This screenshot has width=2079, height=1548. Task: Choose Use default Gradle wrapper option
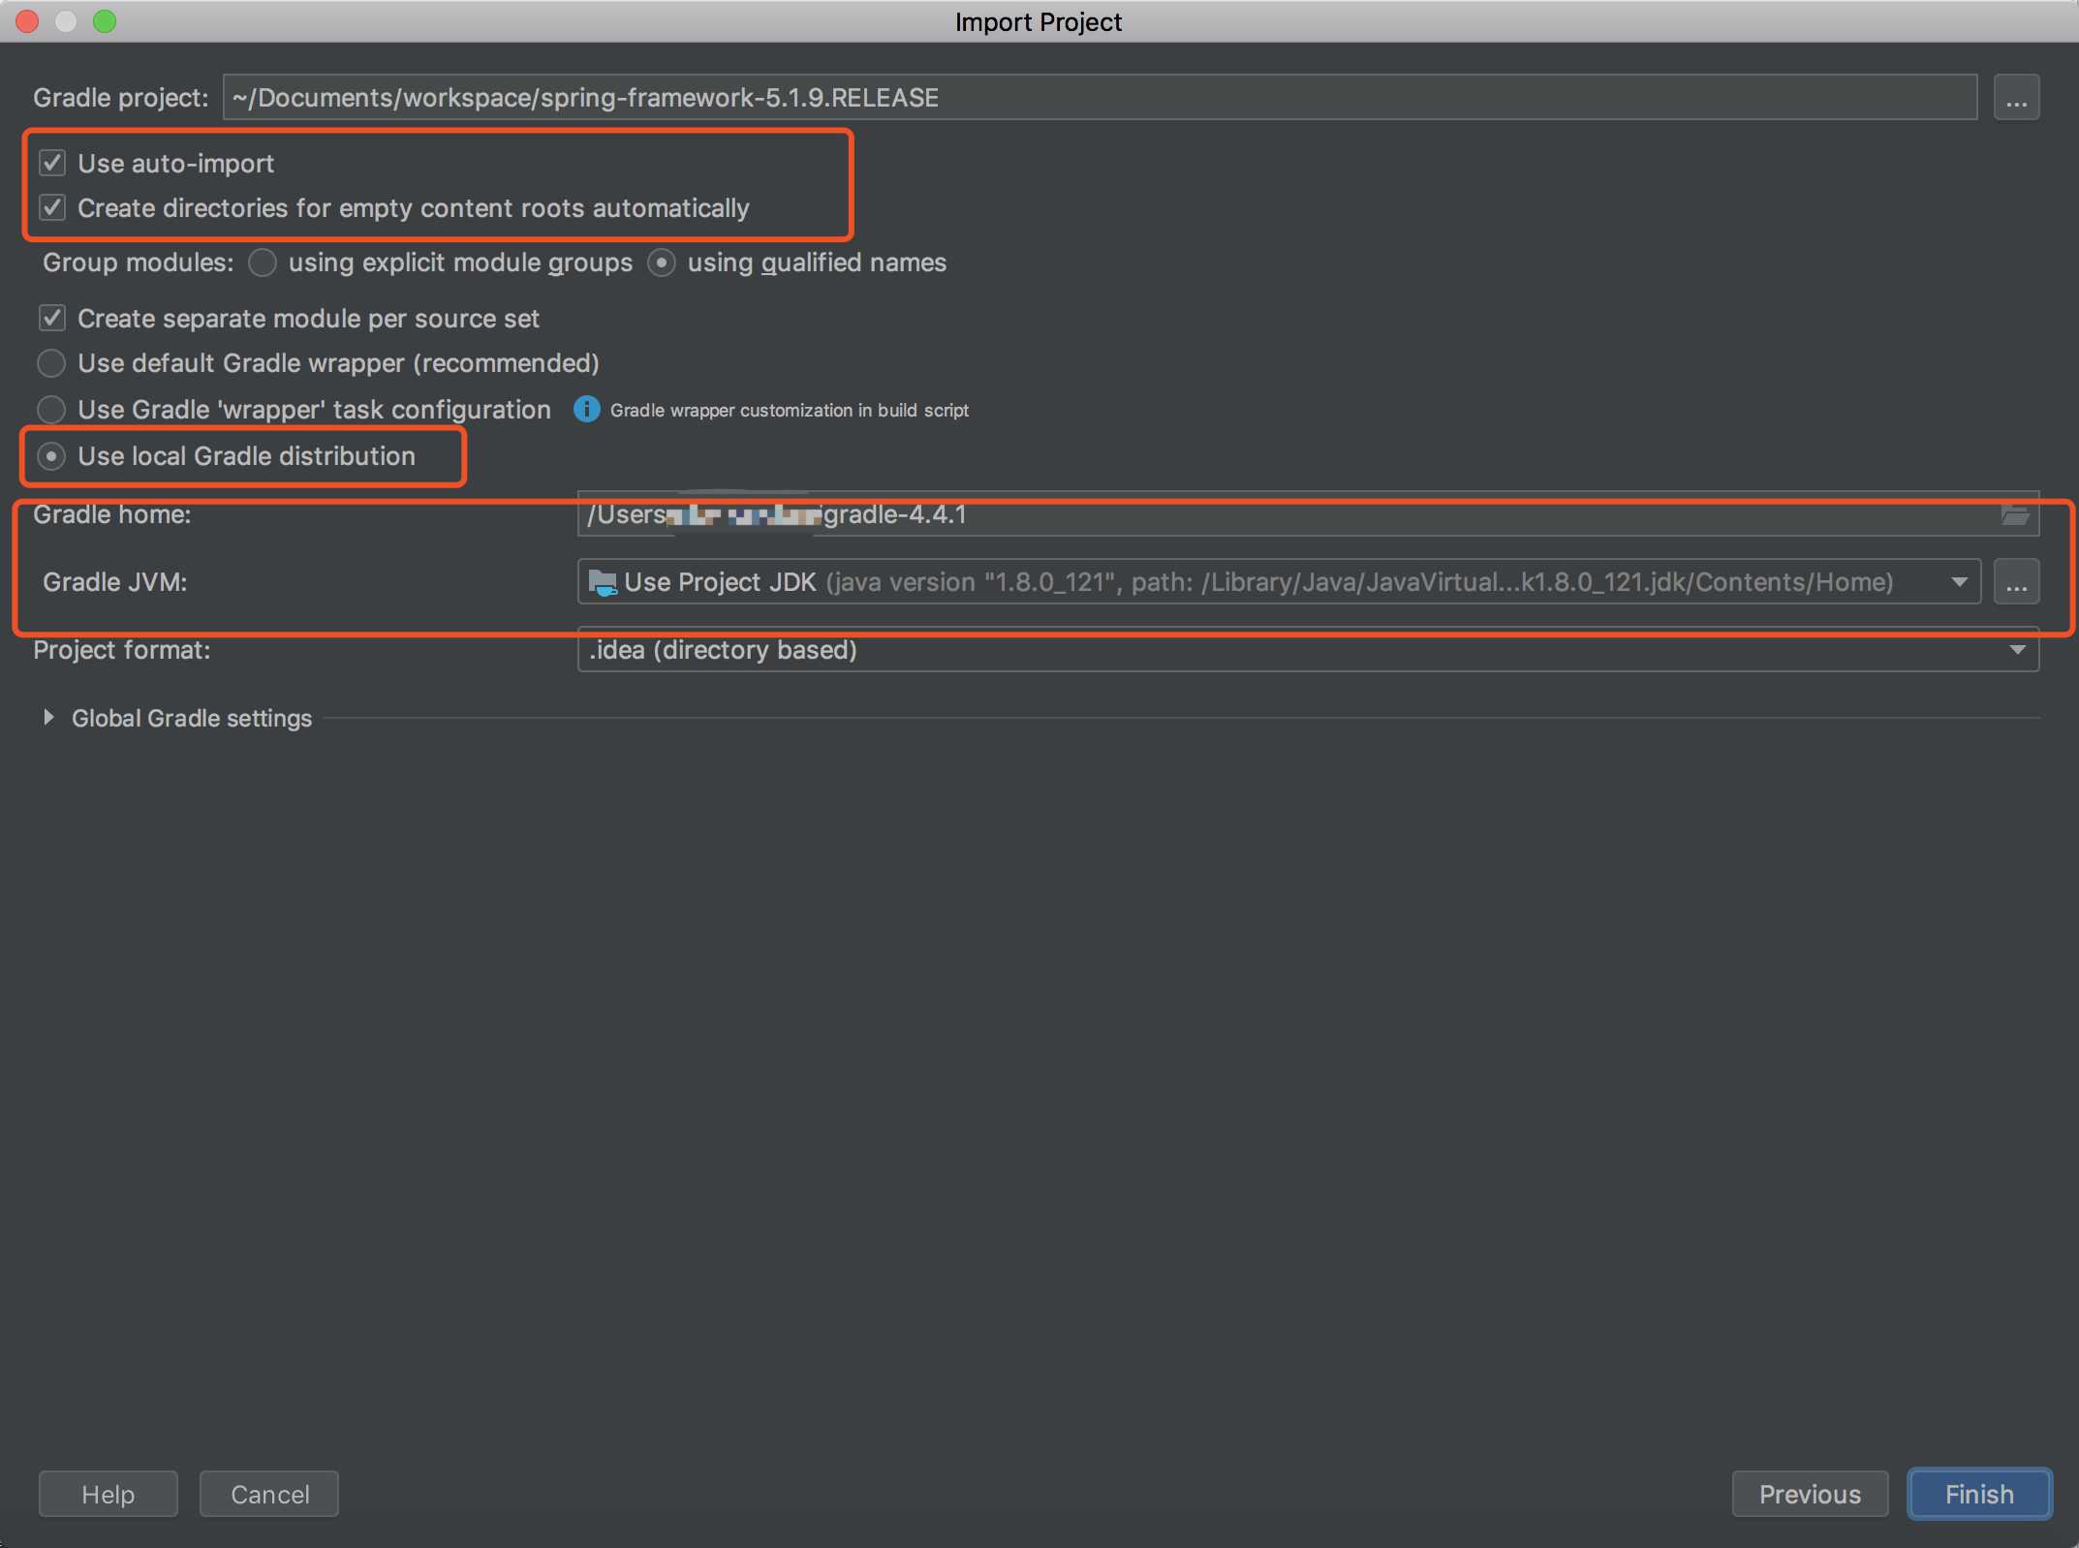coord(51,363)
